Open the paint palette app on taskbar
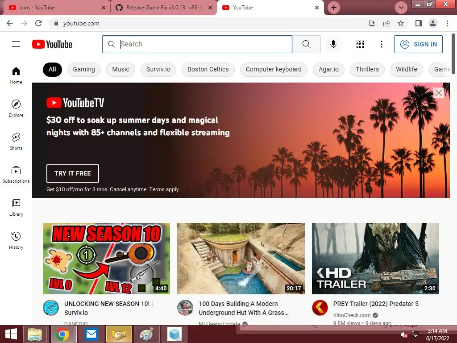 146,334
